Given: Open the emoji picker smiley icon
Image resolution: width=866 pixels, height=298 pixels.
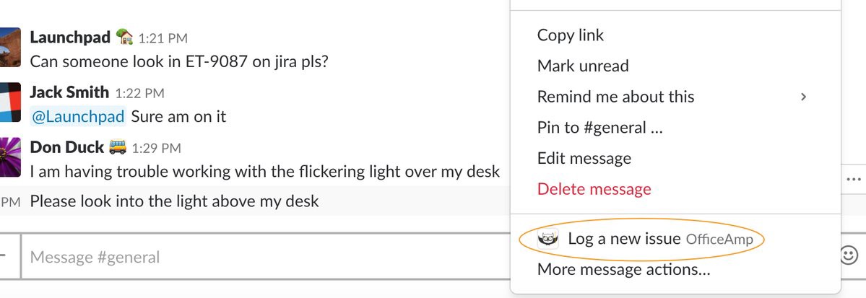Looking at the screenshot, I should pyautogui.click(x=849, y=255).
